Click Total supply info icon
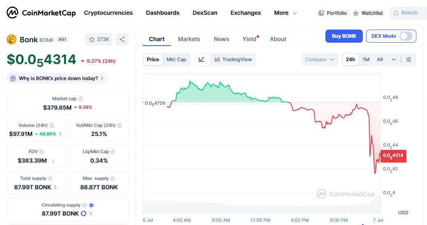The width and height of the screenshot is (427, 225). (x=50, y=179)
